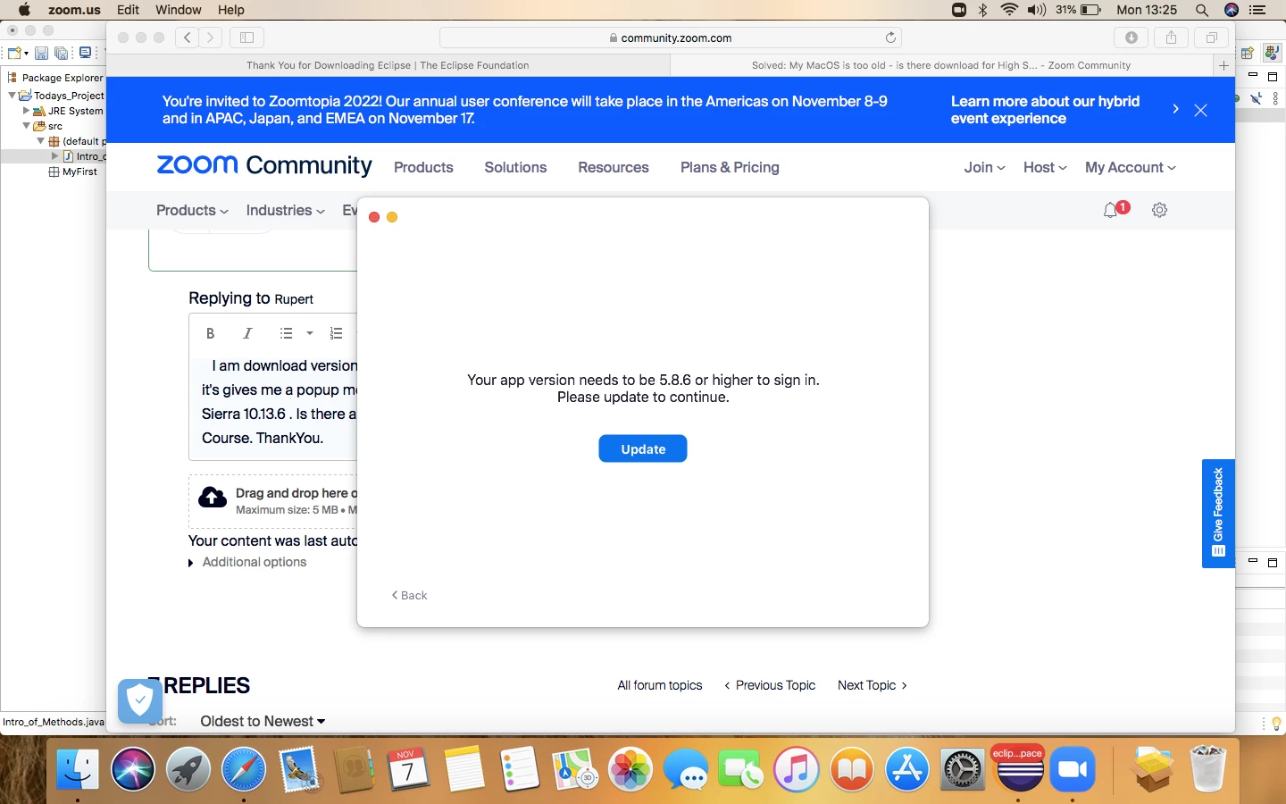Click the Update button in the Zoom dialog
The width and height of the screenshot is (1286, 804).
click(643, 448)
